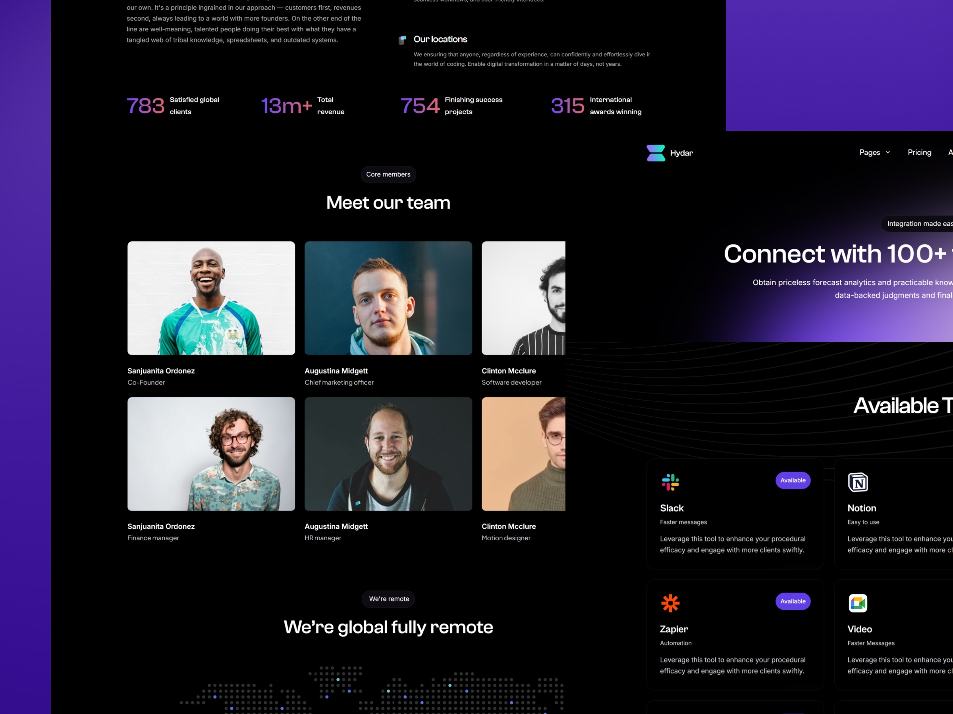
Task: Click the 'Core members' button tag
Action: 388,174
